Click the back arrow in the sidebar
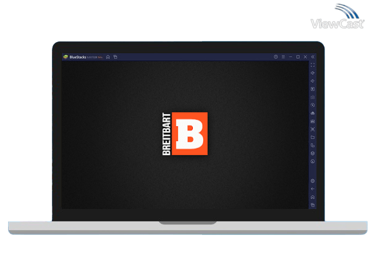 [313, 189]
